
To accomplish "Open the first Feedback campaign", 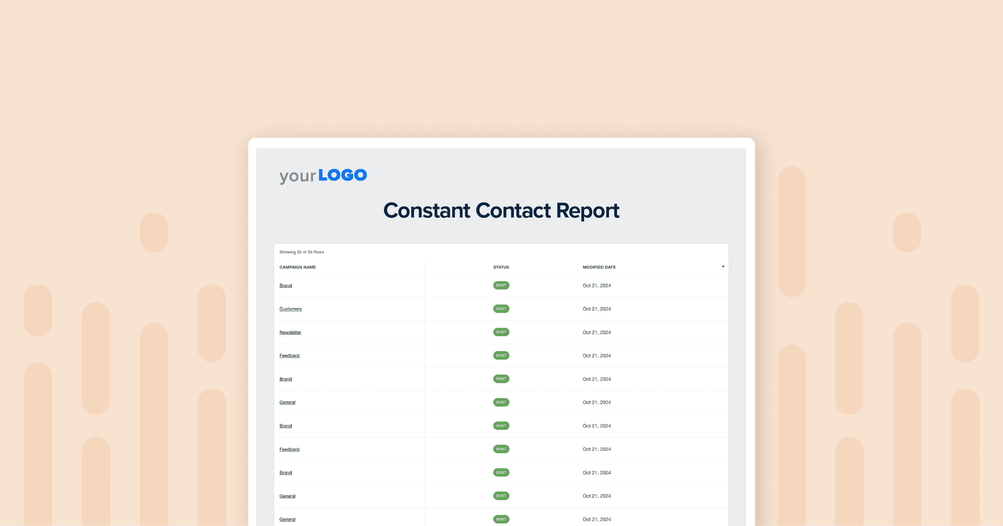I will click(289, 355).
